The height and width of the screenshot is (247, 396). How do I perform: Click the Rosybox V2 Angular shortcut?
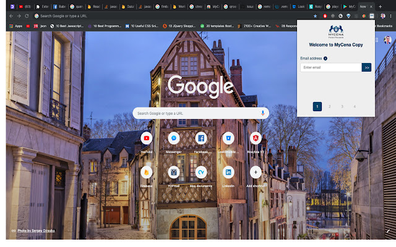coord(256,138)
